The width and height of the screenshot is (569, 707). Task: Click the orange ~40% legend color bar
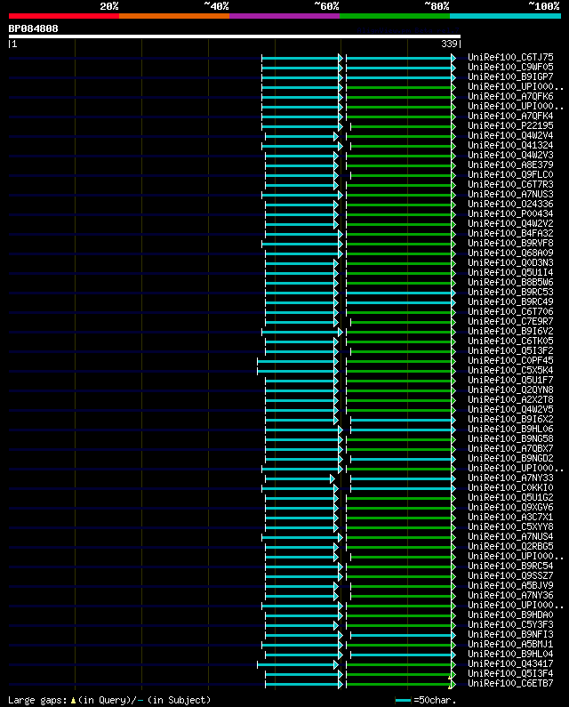coord(174,16)
